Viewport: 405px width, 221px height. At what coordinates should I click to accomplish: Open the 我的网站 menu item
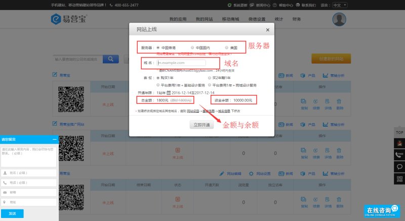pos(205,19)
